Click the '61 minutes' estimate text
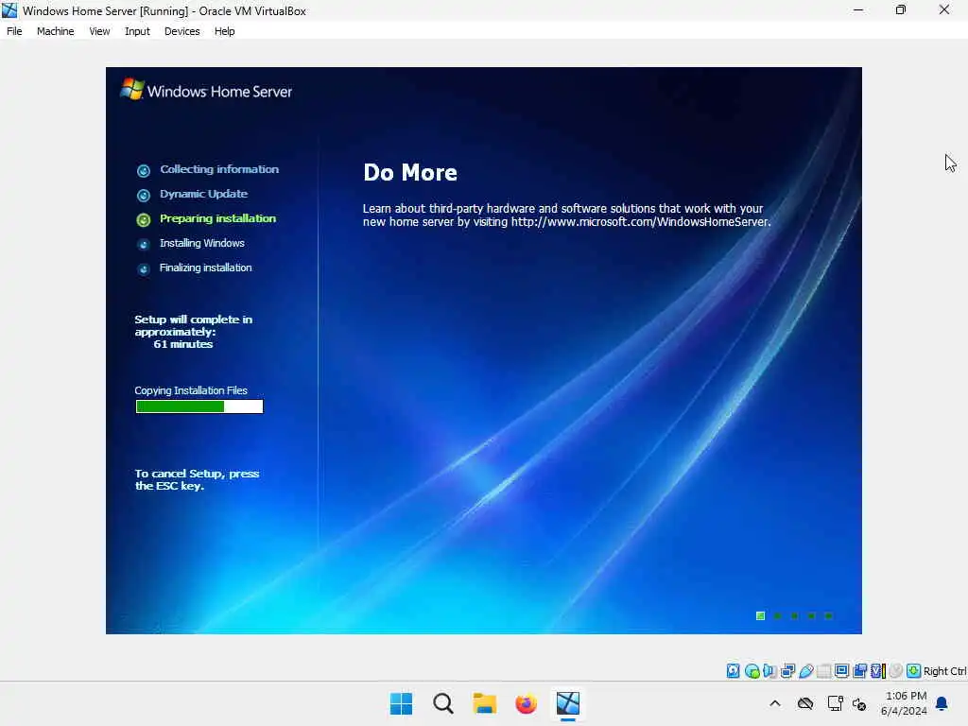 [183, 344]
